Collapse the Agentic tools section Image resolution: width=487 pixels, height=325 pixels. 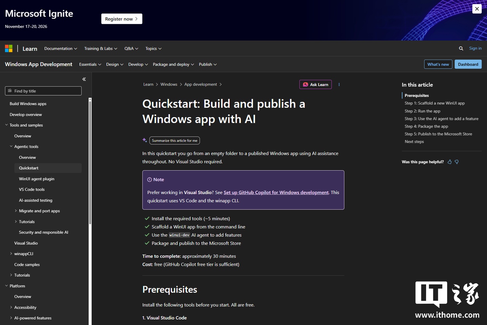[11, 146]
